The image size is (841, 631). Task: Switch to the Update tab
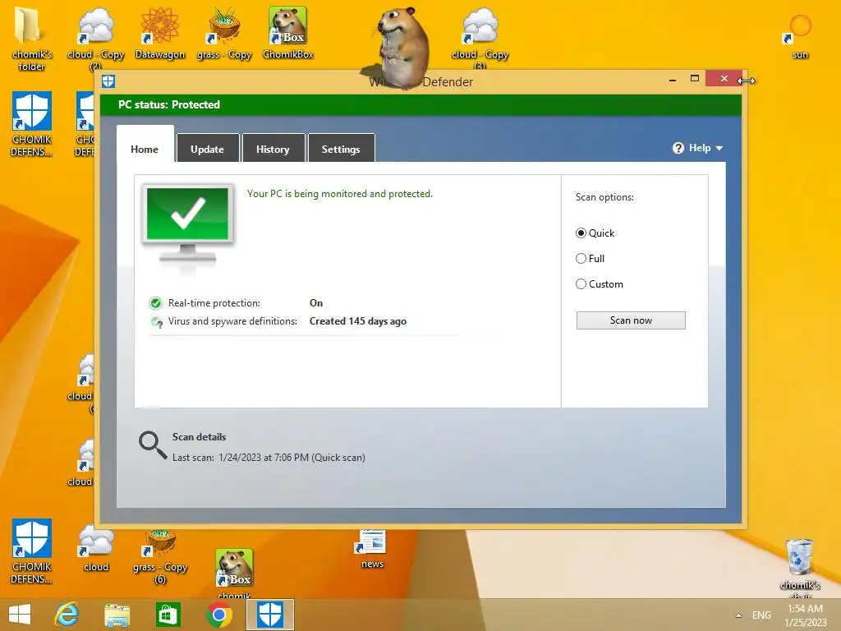click(208, 149)
